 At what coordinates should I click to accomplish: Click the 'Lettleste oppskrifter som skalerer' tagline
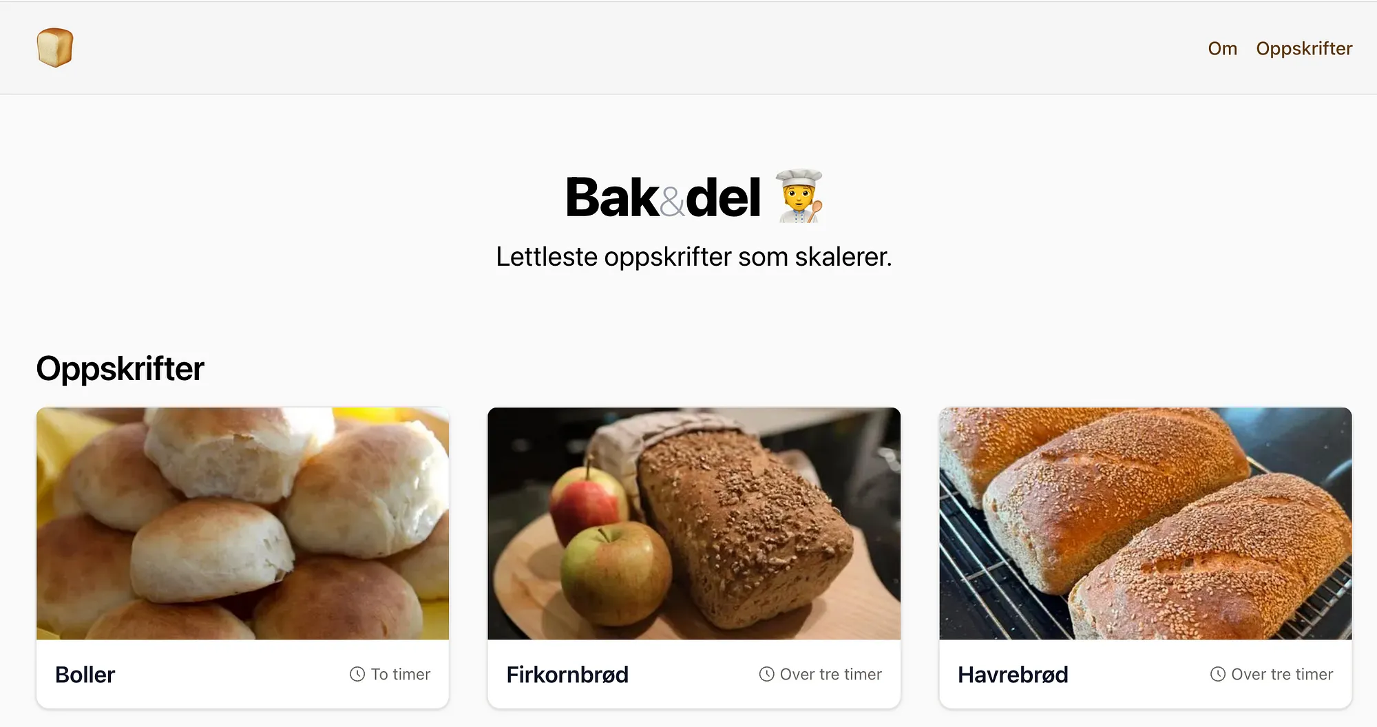pos(694,257)
